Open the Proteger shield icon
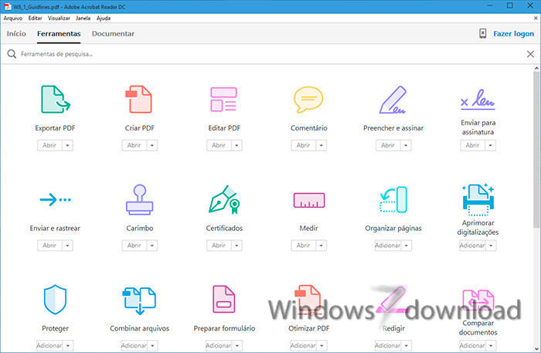 55,299
